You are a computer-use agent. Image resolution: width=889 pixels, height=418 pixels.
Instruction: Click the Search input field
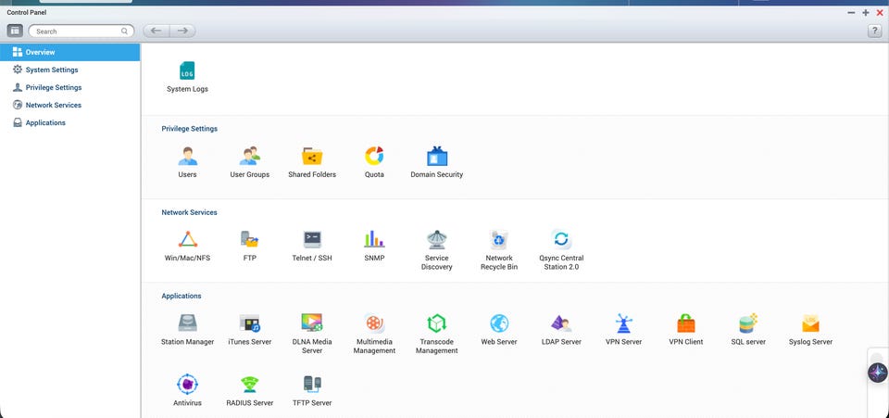point(79,31)
